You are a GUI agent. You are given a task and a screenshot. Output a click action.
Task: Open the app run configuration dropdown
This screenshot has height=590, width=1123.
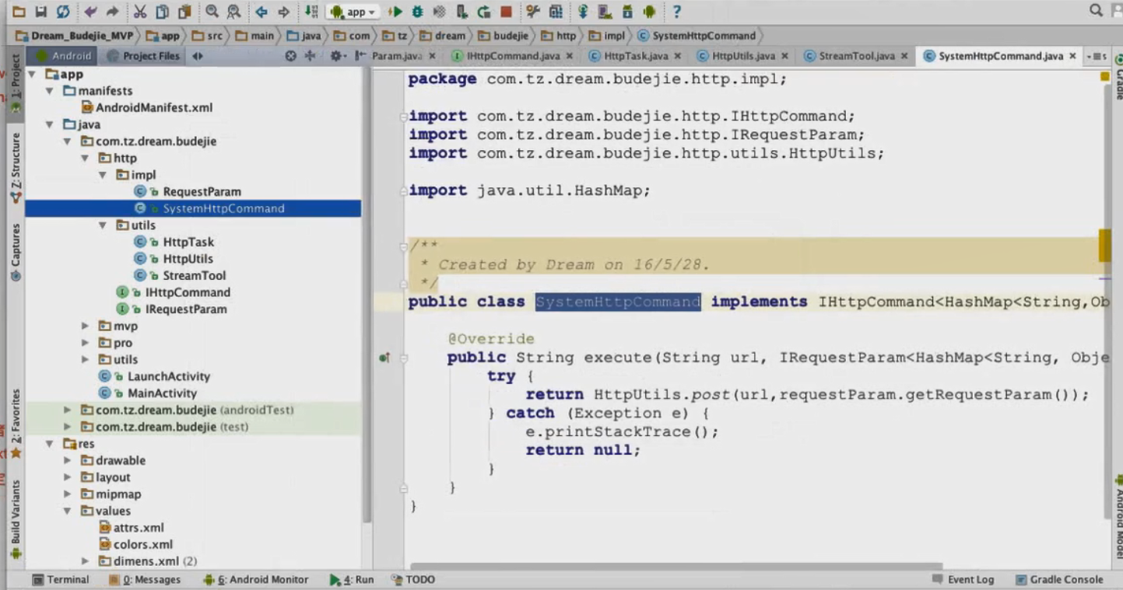(354, 12)
